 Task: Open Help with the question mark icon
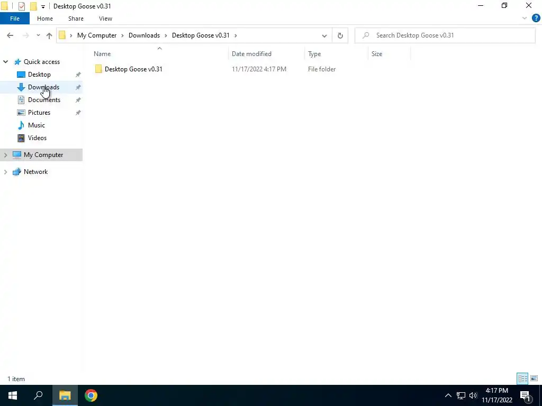coord(536,19)
